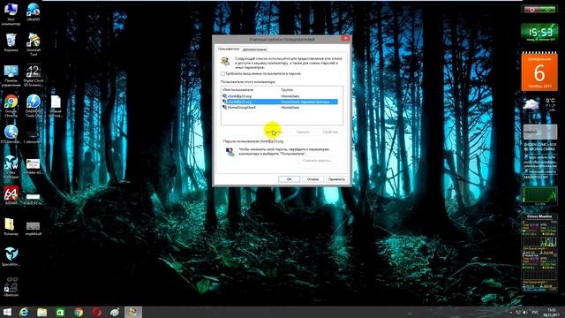
Task: Open the Этот компьютер desktop icon
Action: click(11, 14)
